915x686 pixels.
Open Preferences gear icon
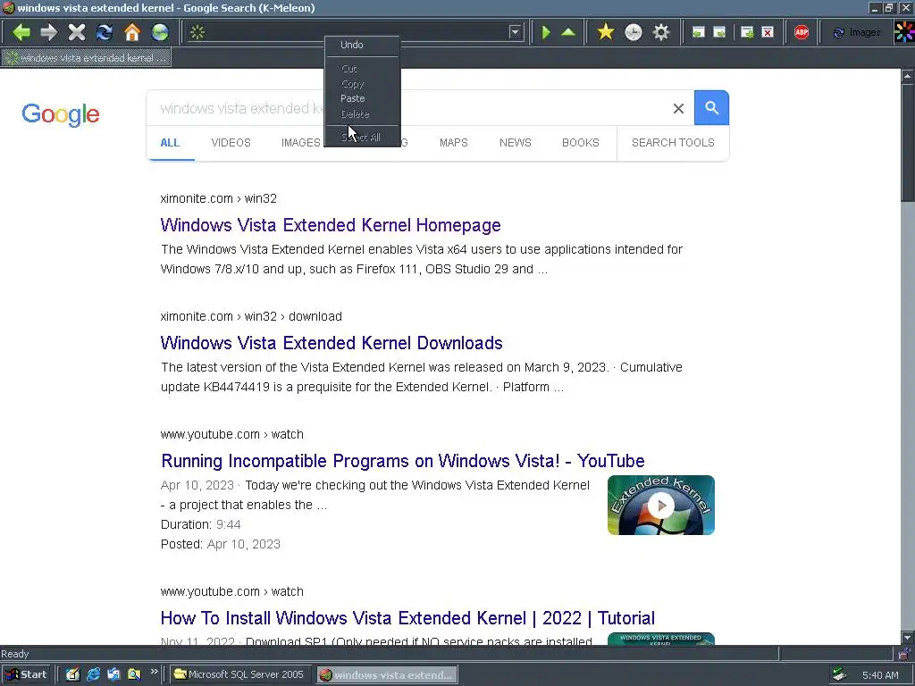point(660,32)
